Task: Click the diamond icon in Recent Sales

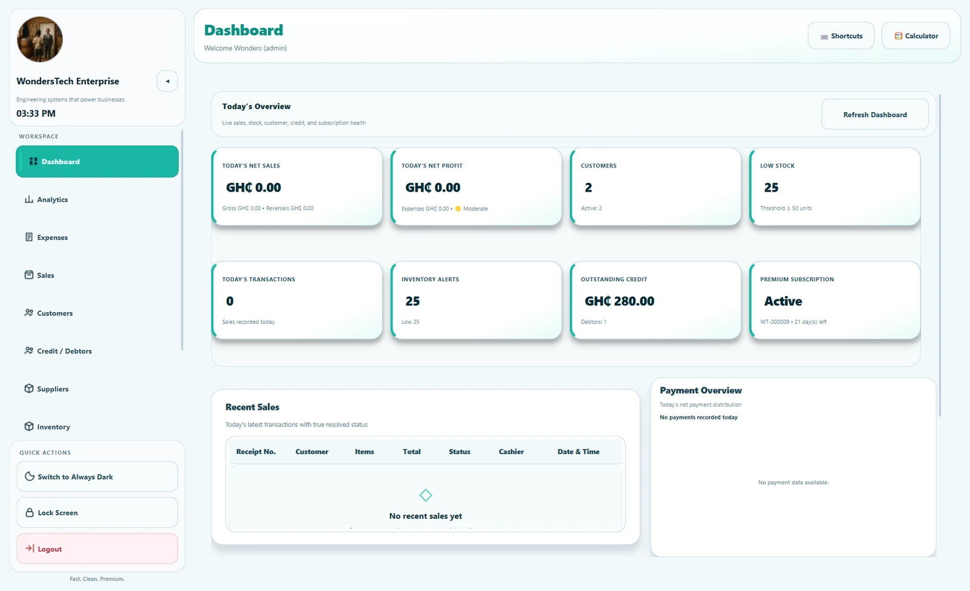Action: pyautogui.click(x=426, y=495)
